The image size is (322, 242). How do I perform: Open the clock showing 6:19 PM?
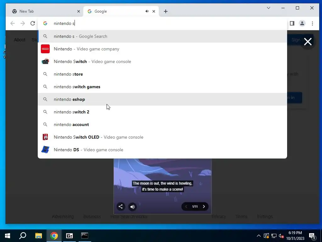(x=295, y=236)
